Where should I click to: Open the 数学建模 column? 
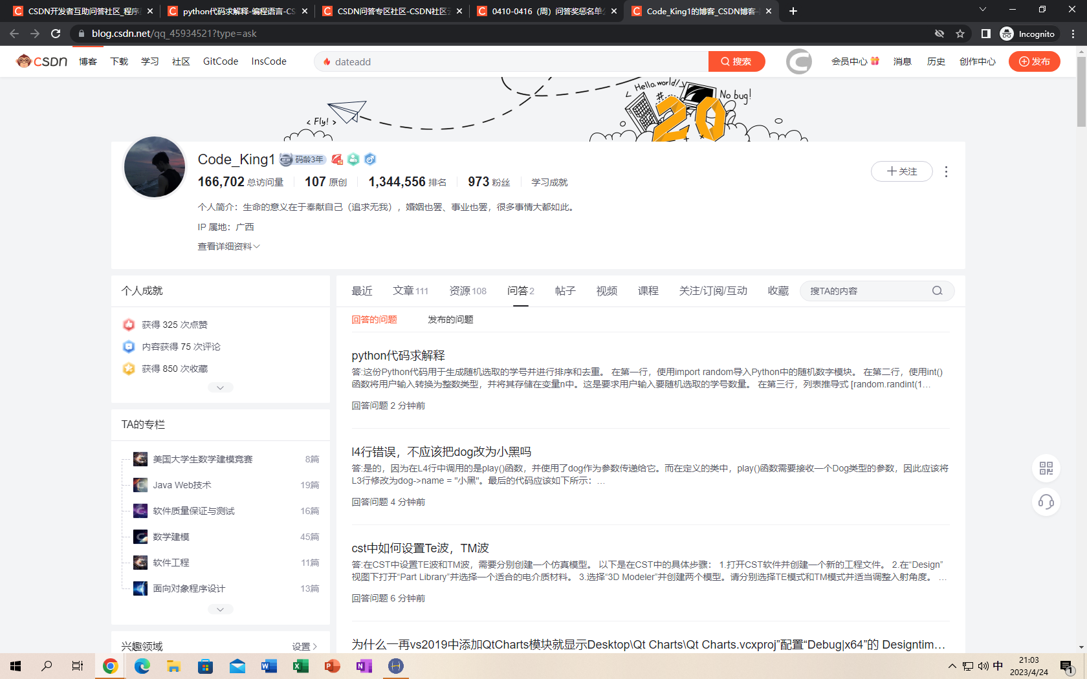171,537
